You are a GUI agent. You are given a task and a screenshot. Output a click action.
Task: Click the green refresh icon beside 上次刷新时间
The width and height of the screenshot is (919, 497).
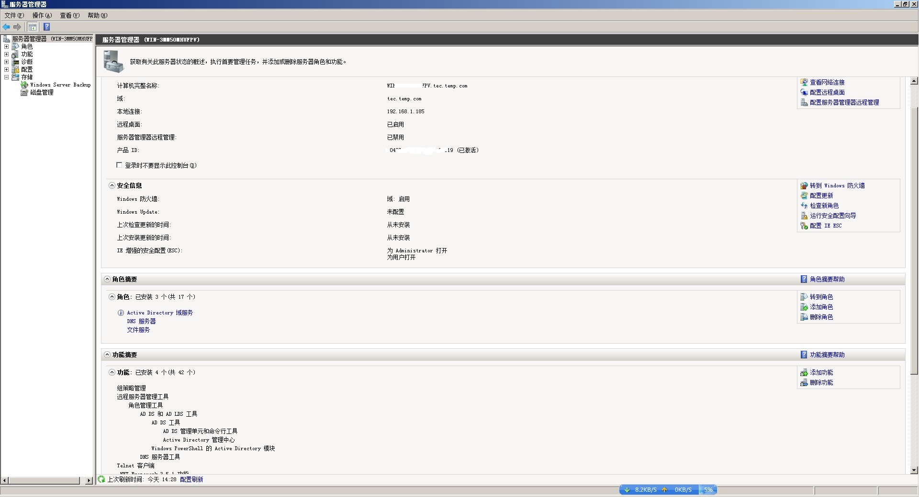[101, 479]
